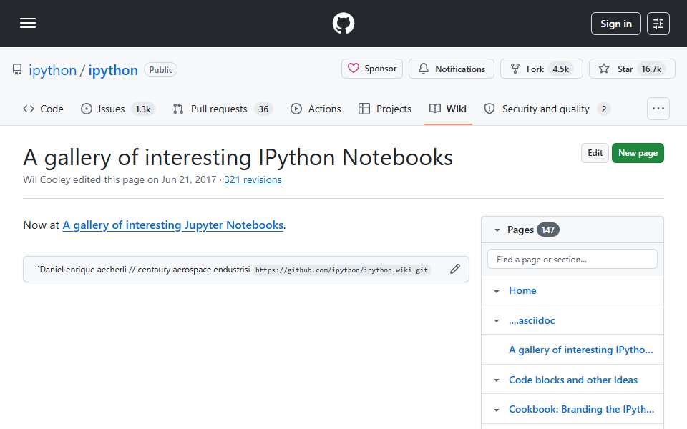Click the Star icon
Image resolution: width=687 pixels, height=429 pixels.
604,69
